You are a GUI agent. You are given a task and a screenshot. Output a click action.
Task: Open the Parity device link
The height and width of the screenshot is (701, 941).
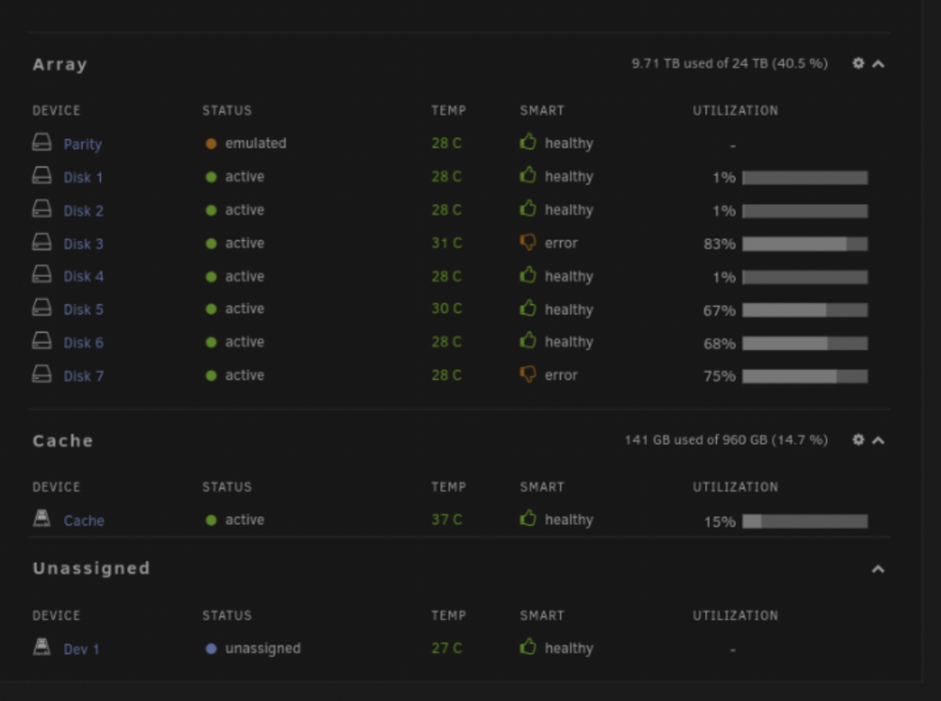click(x=83, y=145)
